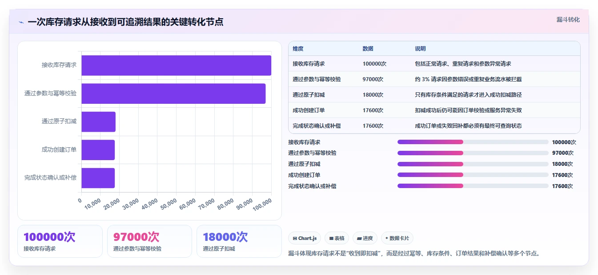Viewport: 598px width, 275px height.
Task: Click the 通过参数与幂等校验 label on the chart axis
Action: (x=51, y=94)
